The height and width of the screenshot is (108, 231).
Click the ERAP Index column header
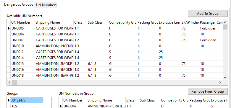(x=190, y=22)
